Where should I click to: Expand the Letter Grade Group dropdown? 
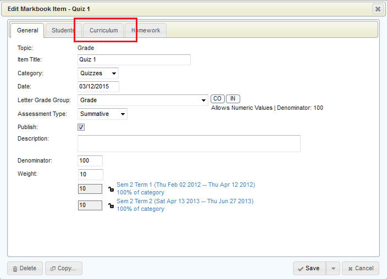tap(142, 100)
